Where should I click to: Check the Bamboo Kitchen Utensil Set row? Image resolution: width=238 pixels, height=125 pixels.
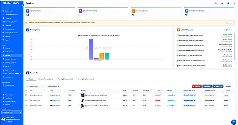pyautogui.click(x=26, y=95)
